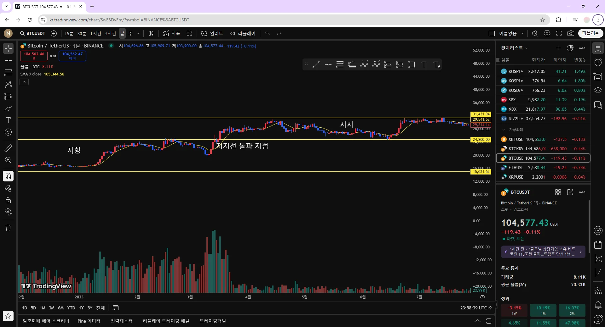The width and height of the screenshot is (605, 327).
Task: Add a symbol to the watchlist
Action: [558, 48]
